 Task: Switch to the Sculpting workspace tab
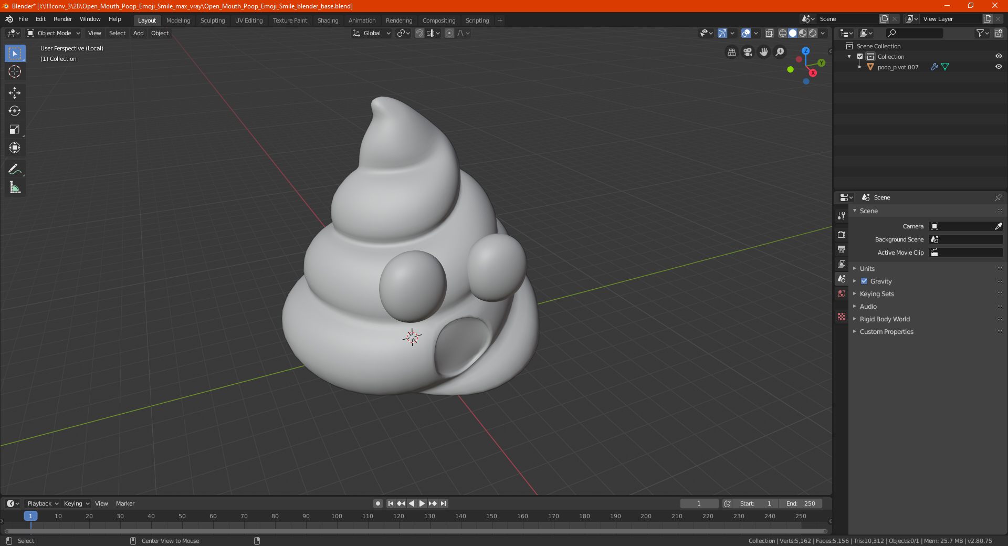coord(213,20)
